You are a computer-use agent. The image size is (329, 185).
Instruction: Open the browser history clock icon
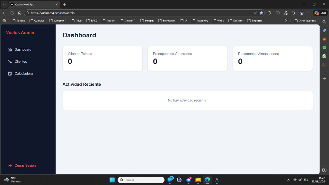click(293, 13)
